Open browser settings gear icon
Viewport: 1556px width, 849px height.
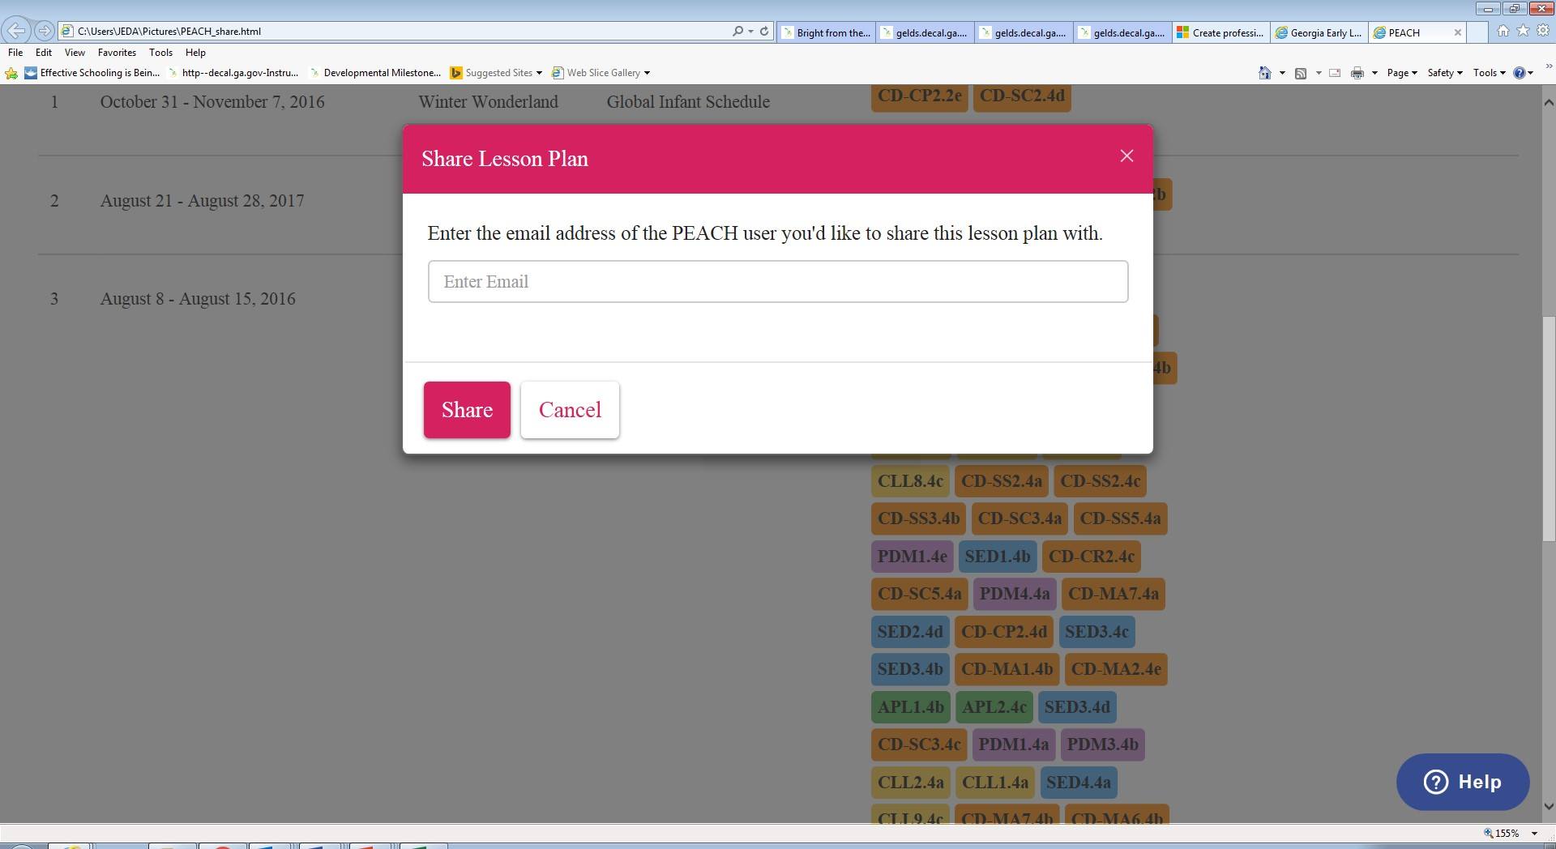tap(1543, 31)
